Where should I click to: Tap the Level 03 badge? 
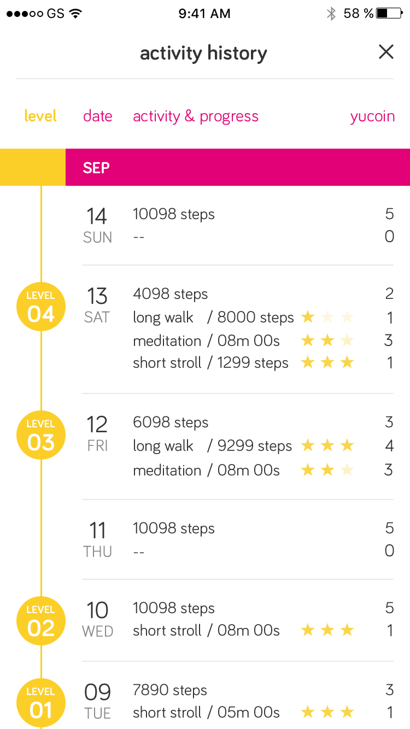pyautogui.click(x=41, y=435)
